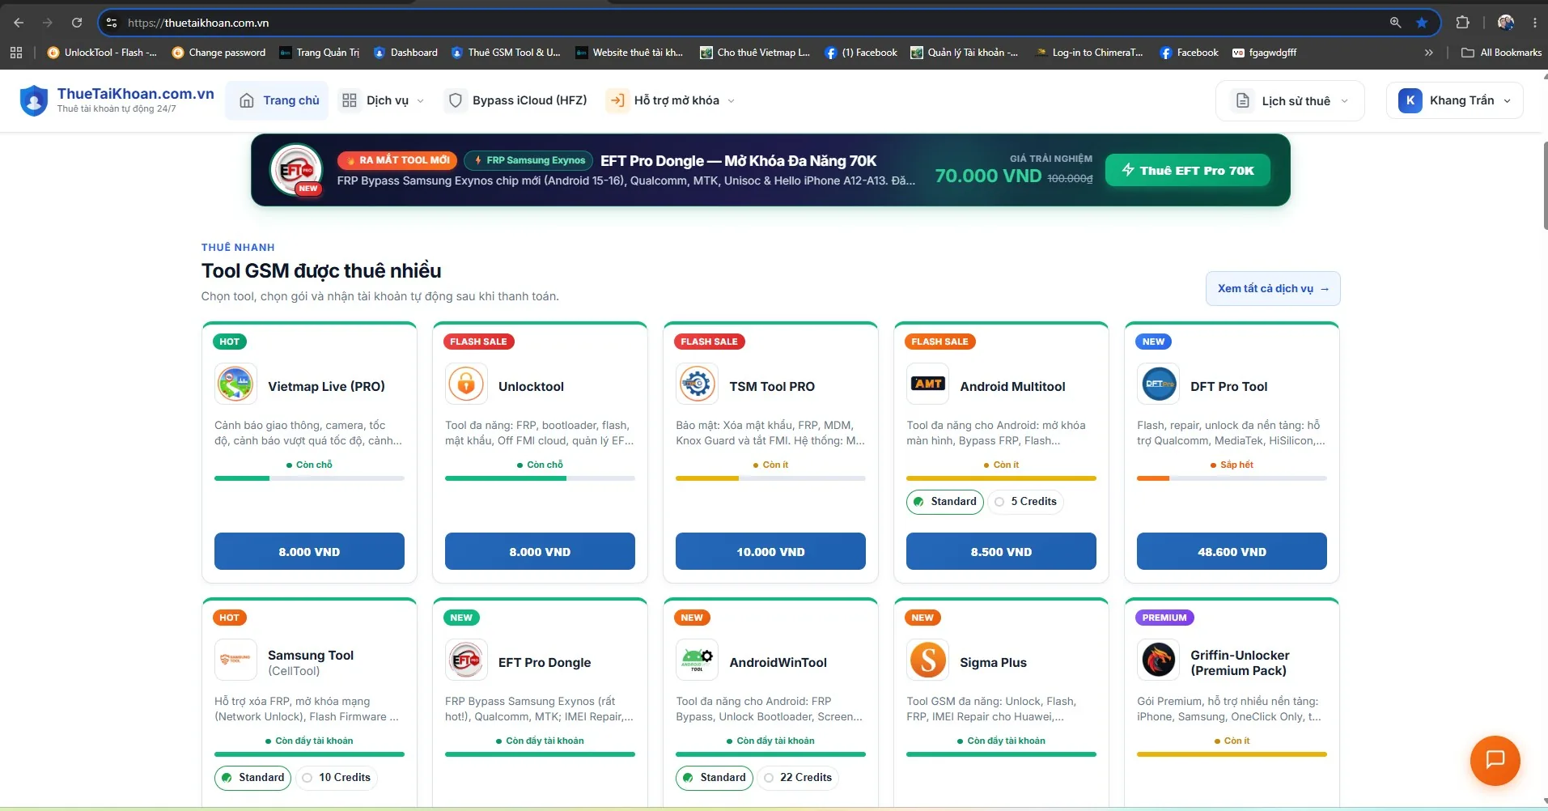Image resolution: width=1548 pixels, height=811 pixels.
Task: Click the ThueTaiKhoan shield logo icon
Action: point(33,100)
